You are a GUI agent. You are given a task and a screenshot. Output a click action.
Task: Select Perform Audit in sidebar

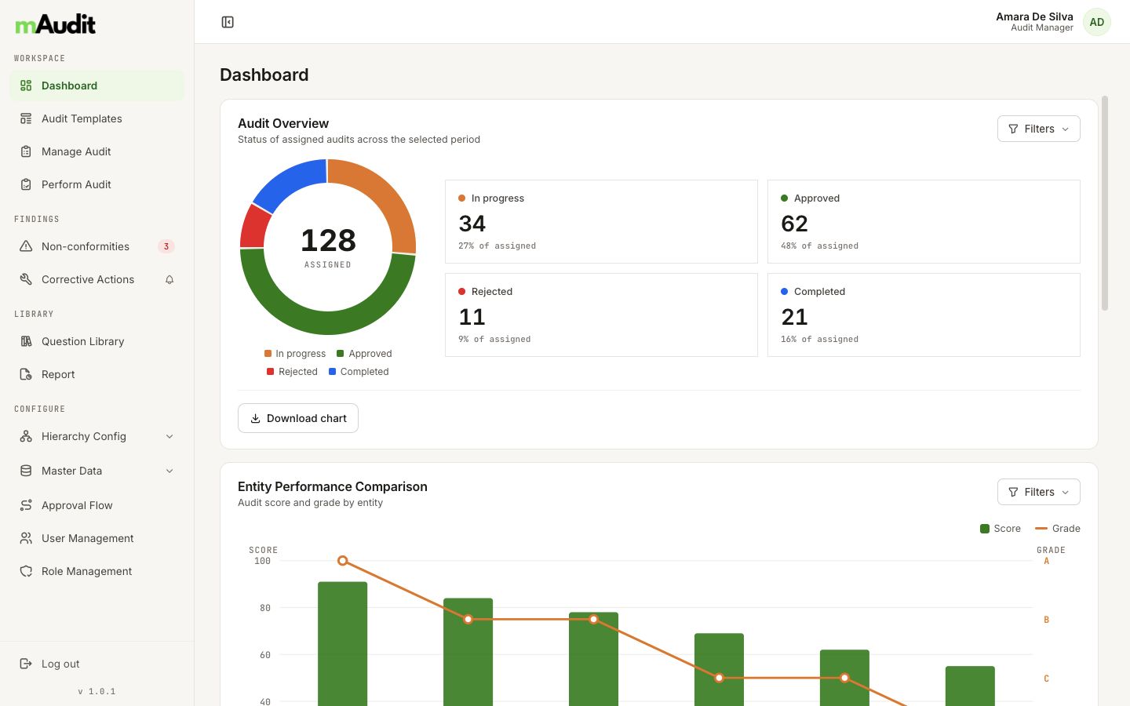pyautogui.click(x=97, y=184)
